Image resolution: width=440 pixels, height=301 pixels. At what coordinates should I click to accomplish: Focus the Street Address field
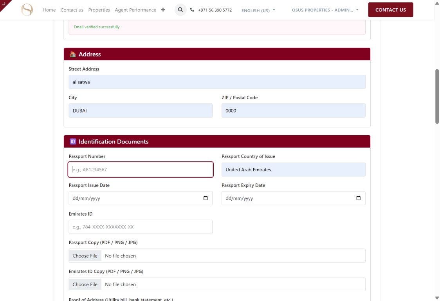pyautogui.click(x=217, y=82)
